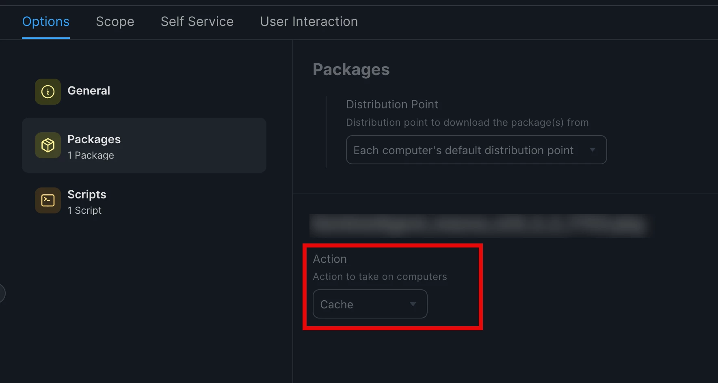The width and height of the screenshot is (718, 383).
Task: Switch to the Scope tab
Action: (115, 22)
